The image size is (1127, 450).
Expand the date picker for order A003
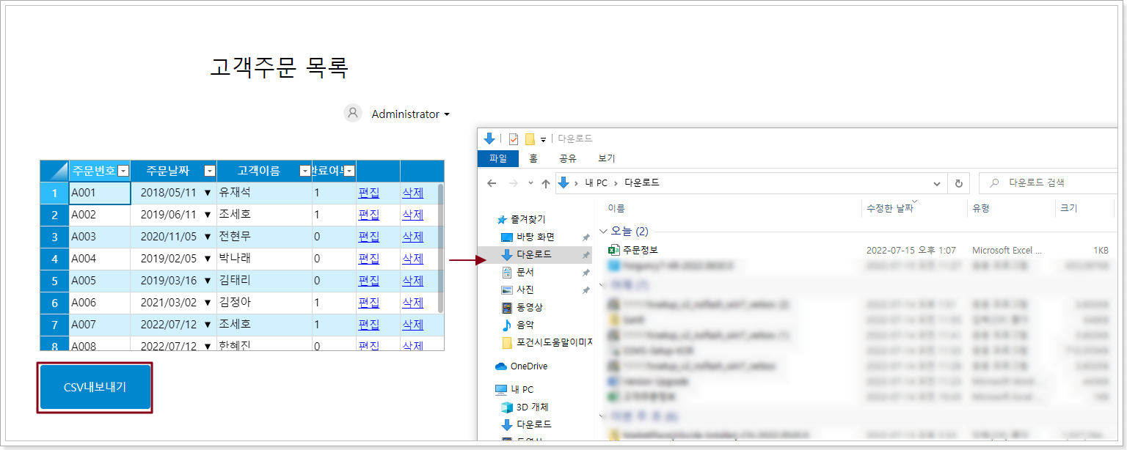point(208,237)
